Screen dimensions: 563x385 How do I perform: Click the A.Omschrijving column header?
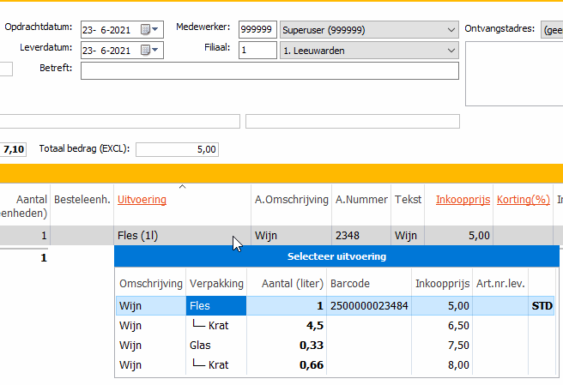(292, 200)
